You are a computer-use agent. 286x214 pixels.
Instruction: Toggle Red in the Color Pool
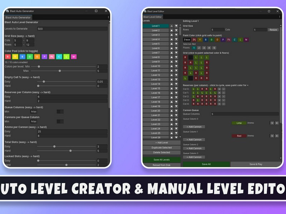pos(8,57)
